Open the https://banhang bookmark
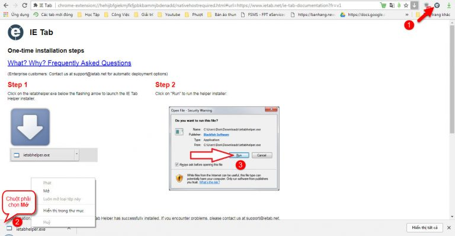The width and height of the screenshot is (455, 236). coord(313,14)
